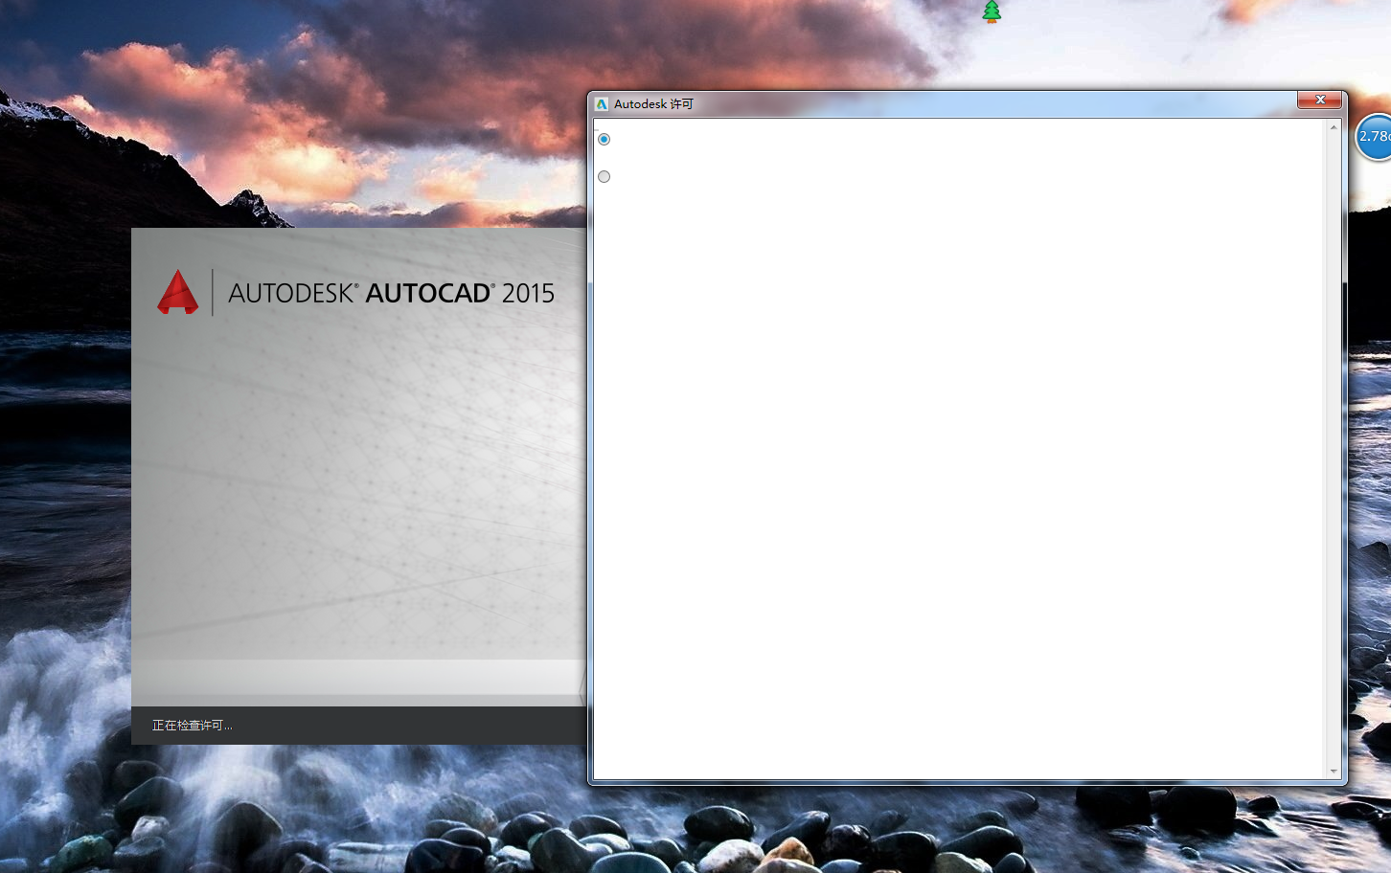Click the "AUTODESK AUTOCAD 2015" splash title
The image size is (1391, 873).
click(x=391, y=293)
